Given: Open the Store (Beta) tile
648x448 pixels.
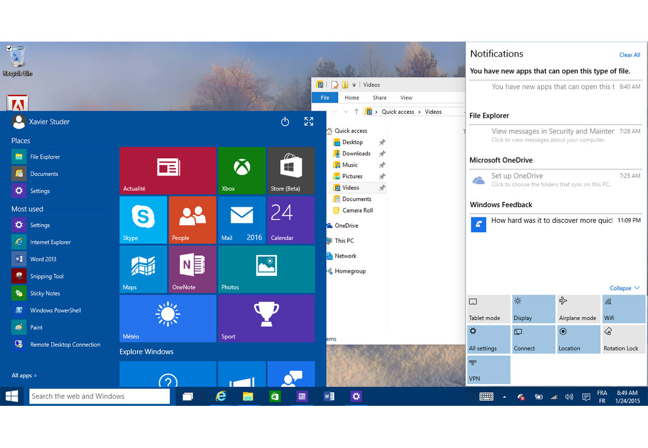Looking at the screenshot, I should [291, 171].
